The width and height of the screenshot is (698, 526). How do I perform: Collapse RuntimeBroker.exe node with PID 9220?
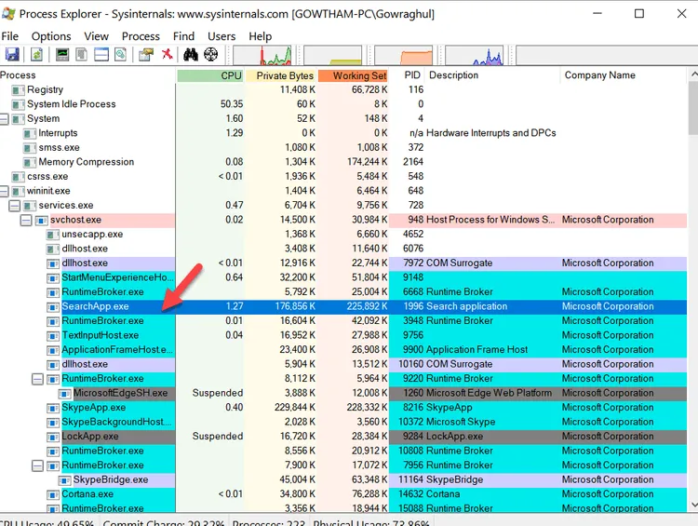coord(38,379)
